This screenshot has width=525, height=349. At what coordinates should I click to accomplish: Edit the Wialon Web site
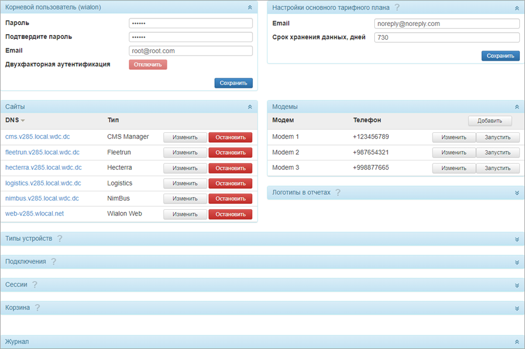click(x=185, y=214)
